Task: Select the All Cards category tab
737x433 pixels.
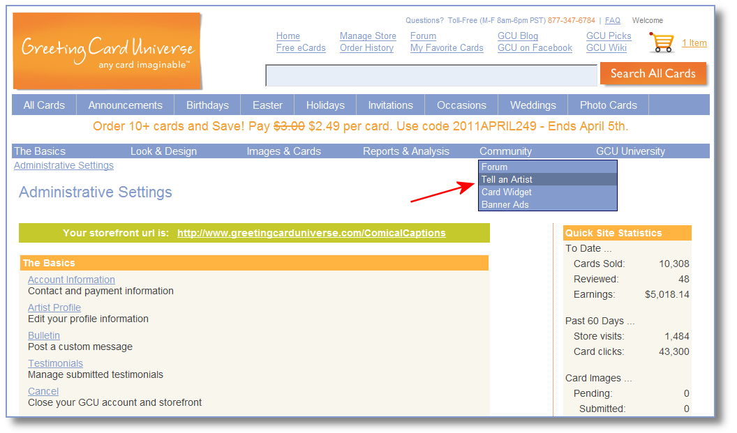Action: click(x=44, y=105)
